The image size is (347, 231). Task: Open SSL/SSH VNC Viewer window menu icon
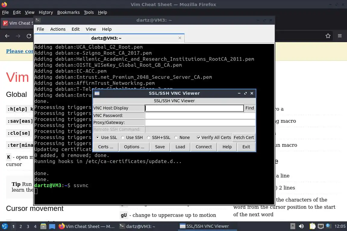97,93
